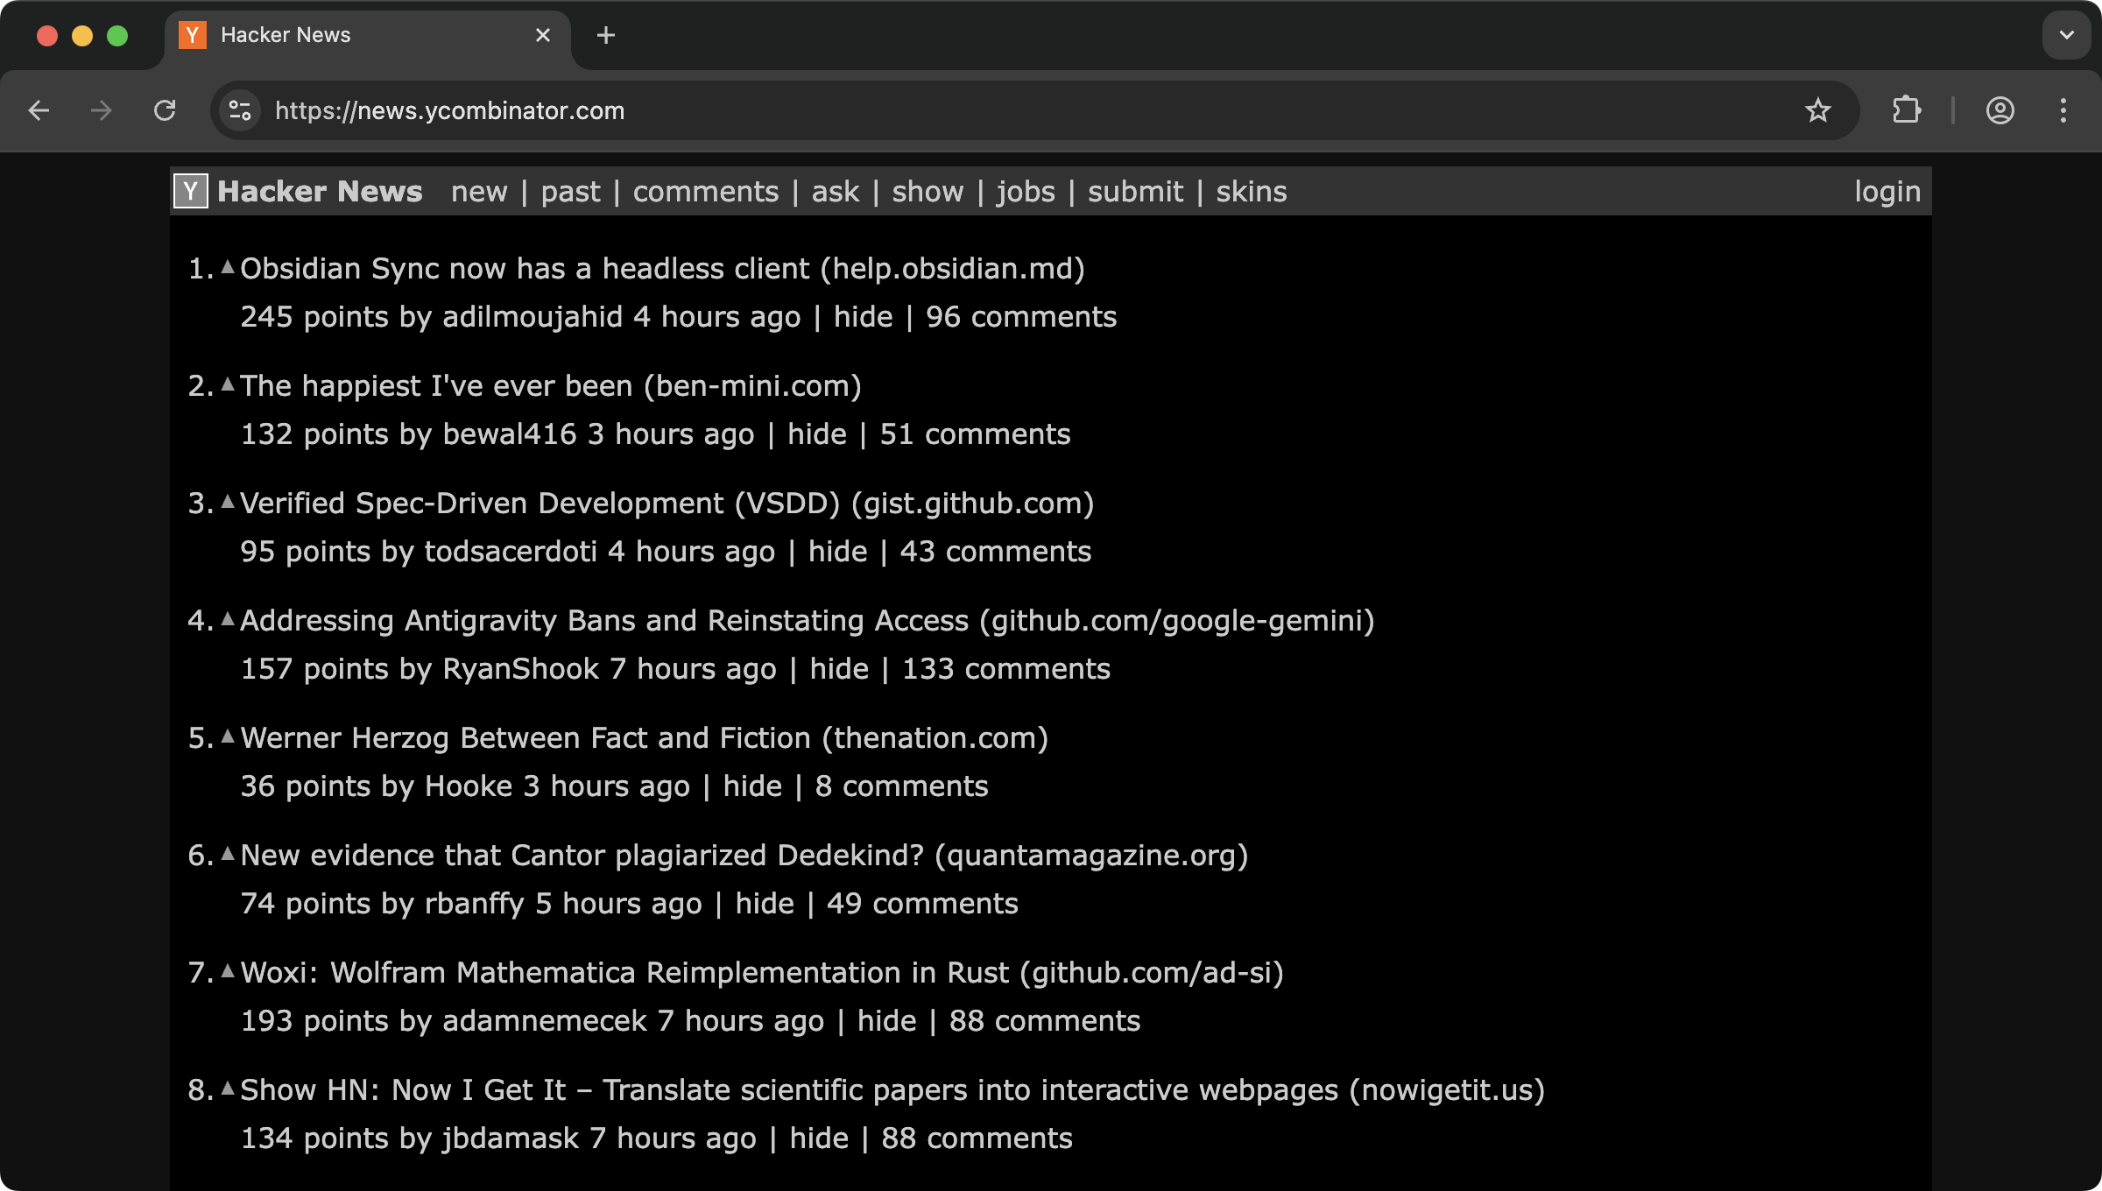Open 133 comments on Antigravity Bans story
Viewport: 2102px width, 1191px height.
pyautogui.click(x=1005, y=669)
